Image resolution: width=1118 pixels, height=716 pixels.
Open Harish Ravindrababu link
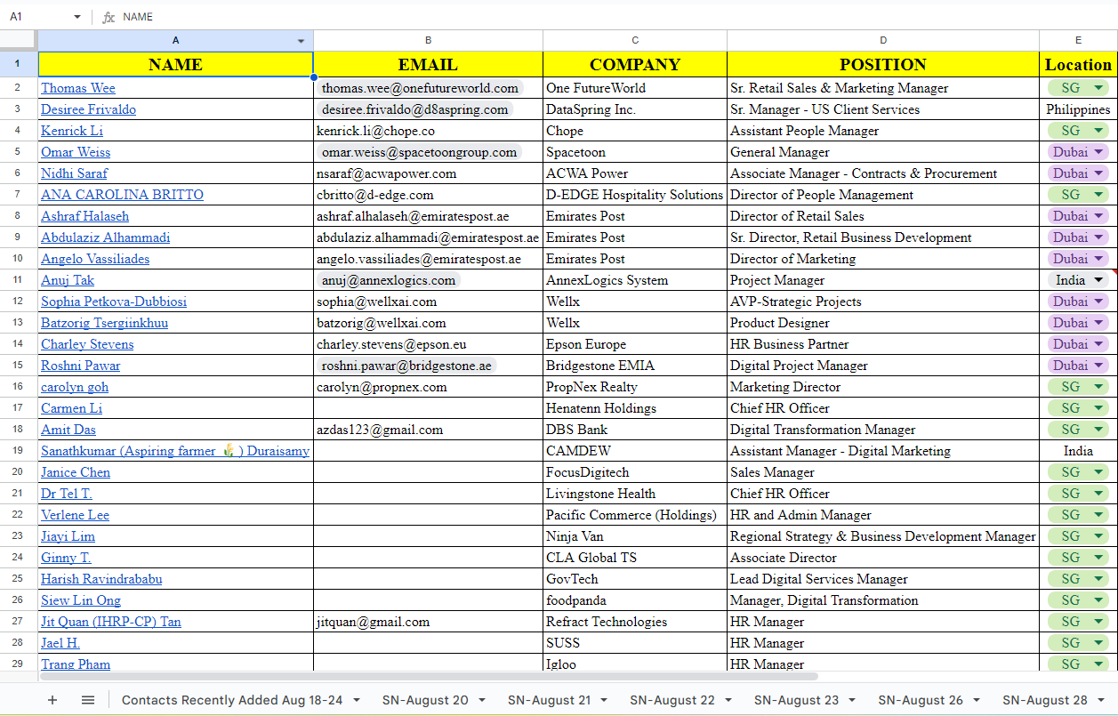point(101,579)
